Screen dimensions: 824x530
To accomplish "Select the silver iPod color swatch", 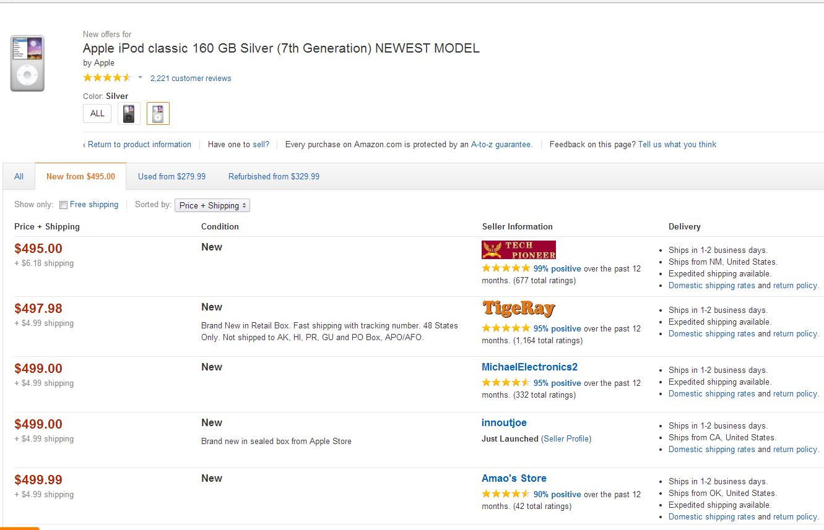I will click(x=158, y=113).
